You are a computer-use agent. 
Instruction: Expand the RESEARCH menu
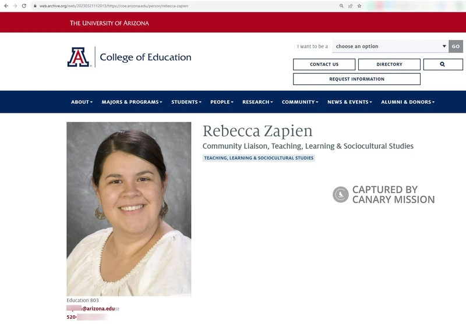[x=257, y=102]
